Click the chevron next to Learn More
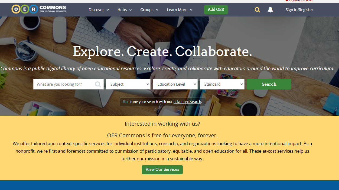 click(x=191, y=10)
